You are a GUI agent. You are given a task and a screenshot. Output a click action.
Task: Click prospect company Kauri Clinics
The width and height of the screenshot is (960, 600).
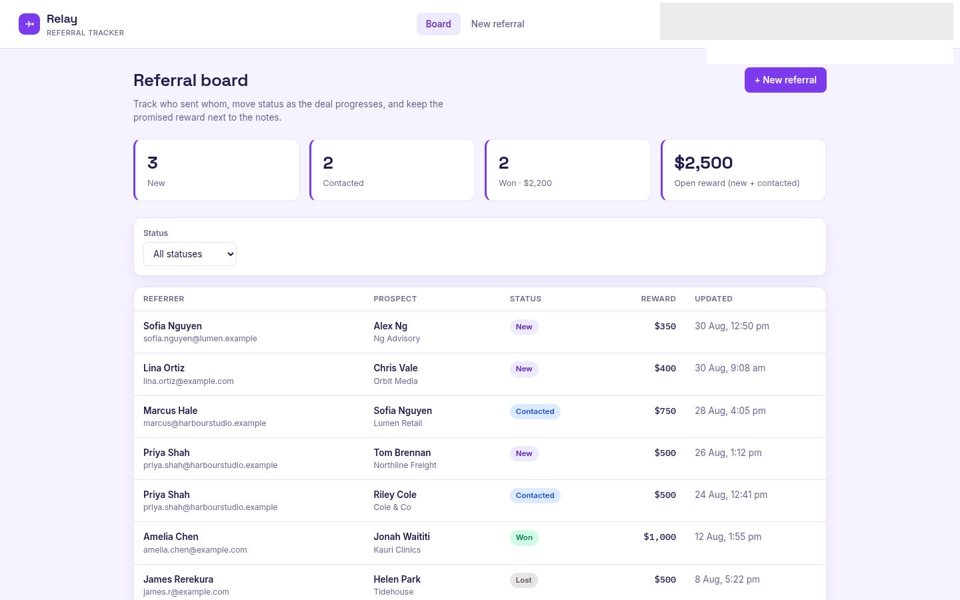click(397, 550)
